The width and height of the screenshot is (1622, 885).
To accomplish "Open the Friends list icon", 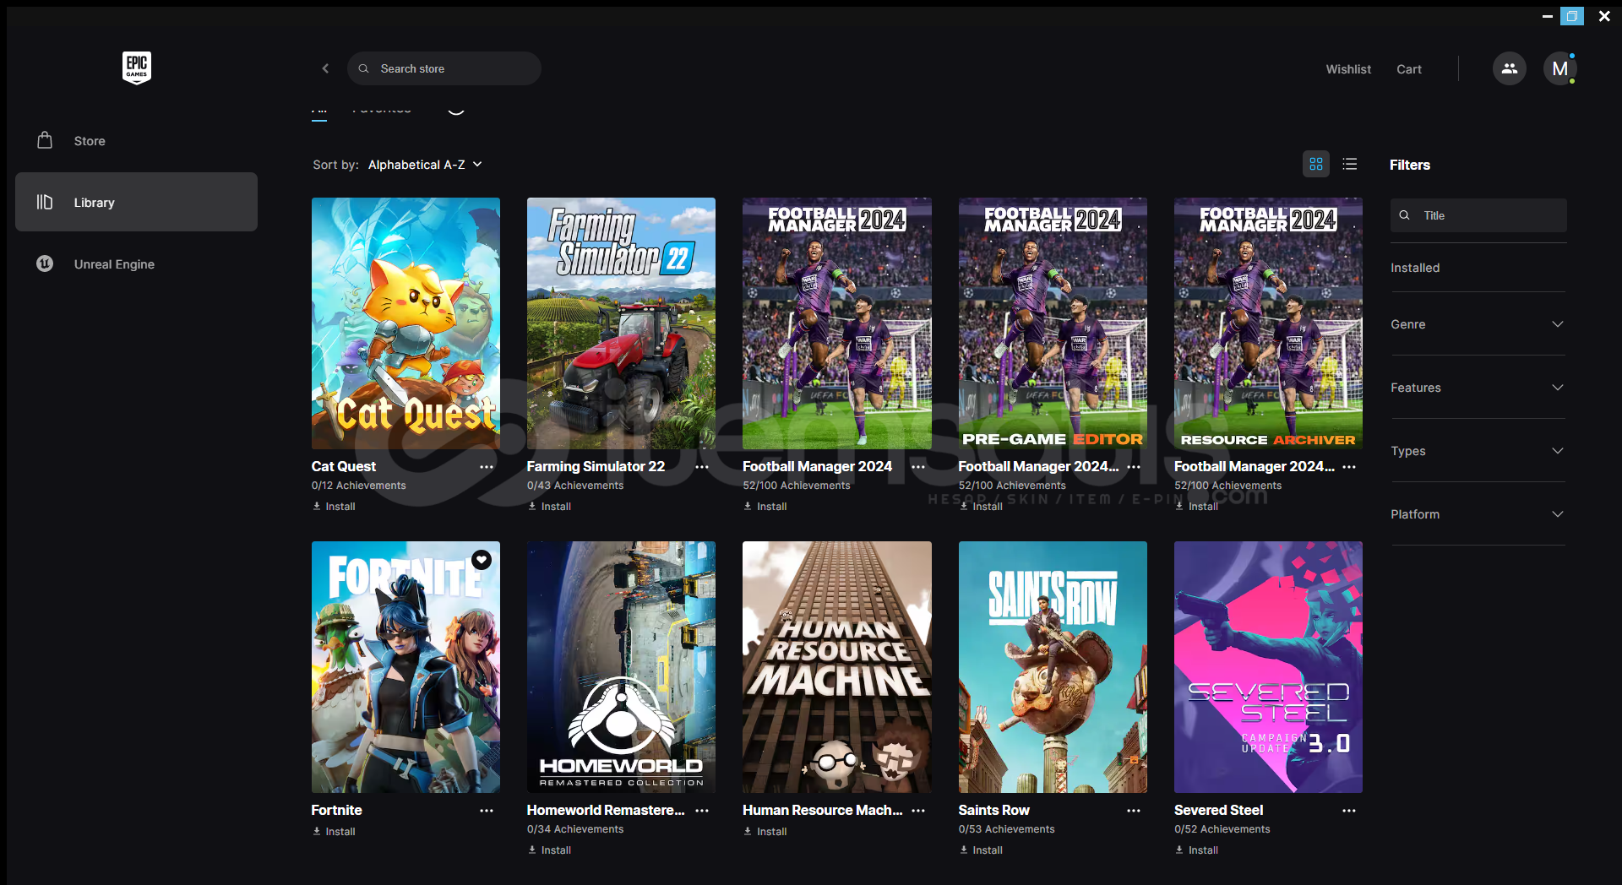I will pos(1509,68).
